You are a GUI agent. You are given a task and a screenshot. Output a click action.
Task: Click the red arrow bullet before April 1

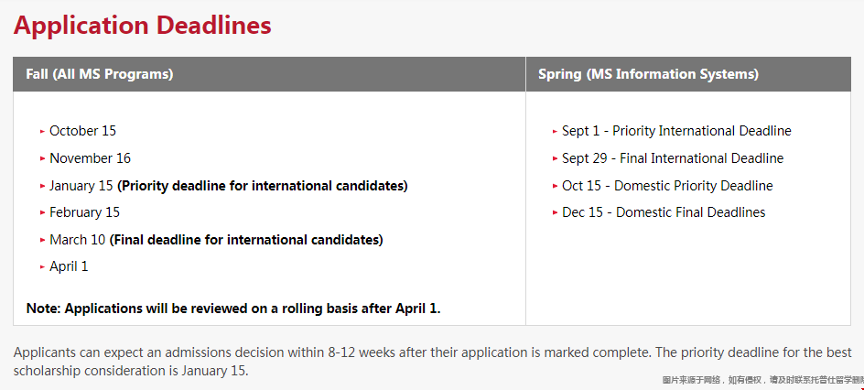coord(42,267)
